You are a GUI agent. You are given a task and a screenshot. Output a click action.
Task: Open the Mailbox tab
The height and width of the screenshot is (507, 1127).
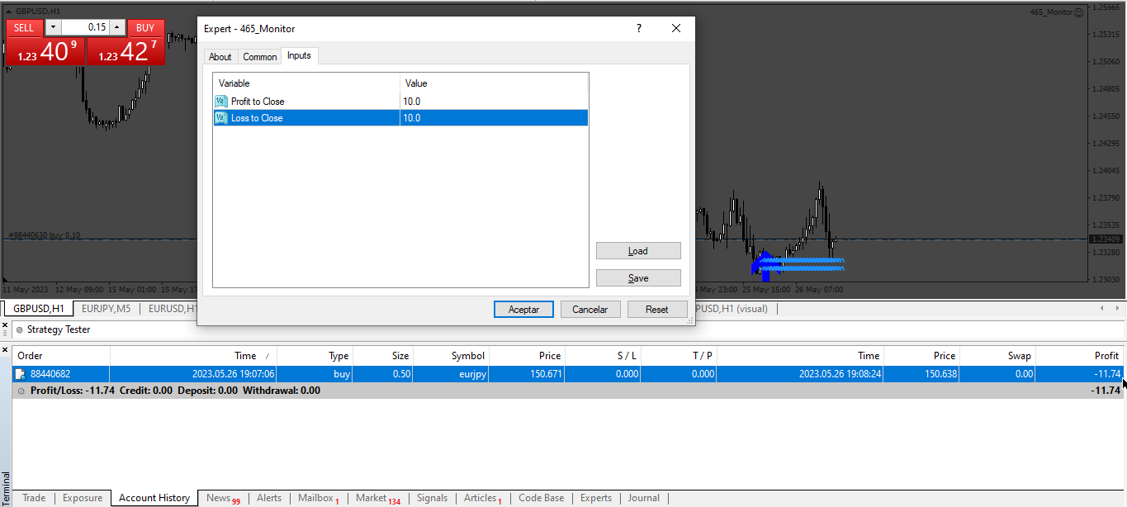tap(319, 498)
